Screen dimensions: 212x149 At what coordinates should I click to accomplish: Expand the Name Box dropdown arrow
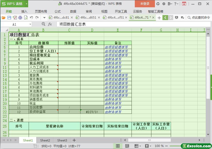(30, 24)
